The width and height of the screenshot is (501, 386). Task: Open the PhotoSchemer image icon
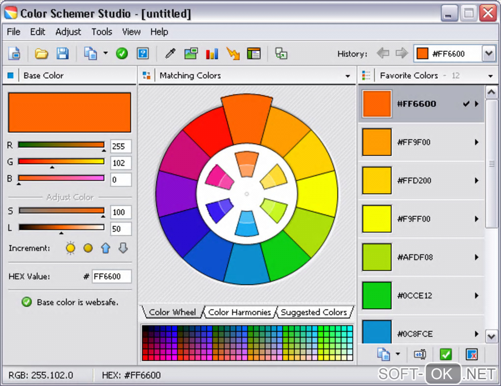click(191, 53)
